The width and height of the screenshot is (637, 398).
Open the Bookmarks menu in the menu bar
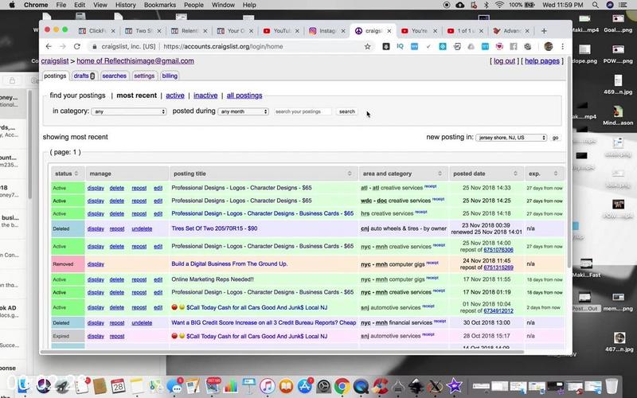(x=160, y=5)
